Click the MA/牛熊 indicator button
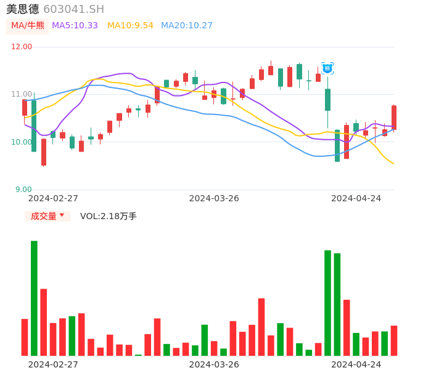Viewport: 423px width, 373px height. (27, 26)
